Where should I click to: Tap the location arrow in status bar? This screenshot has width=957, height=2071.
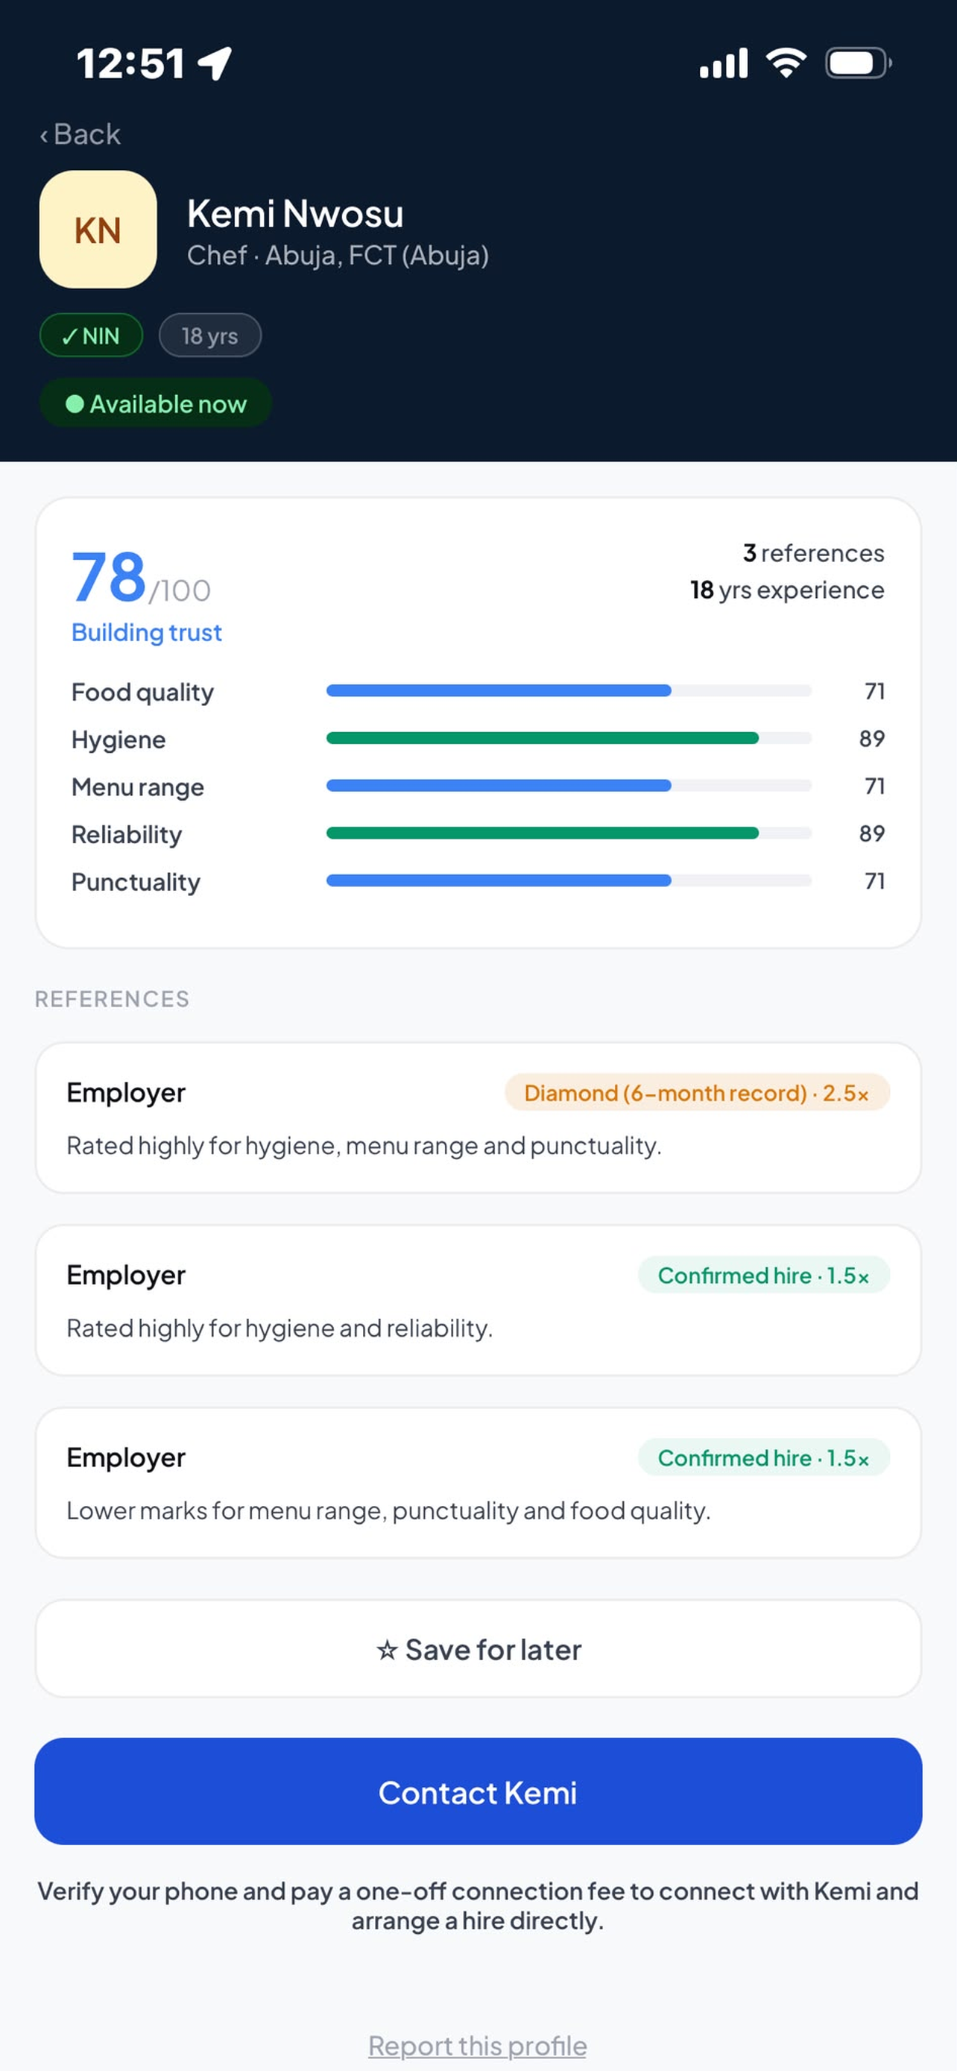(215, 63)
